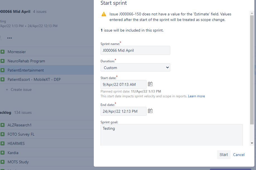Open the Start date calendar picker
This screenshot has height=170, width=256.
pyautogui.click(x=150, y=84)
